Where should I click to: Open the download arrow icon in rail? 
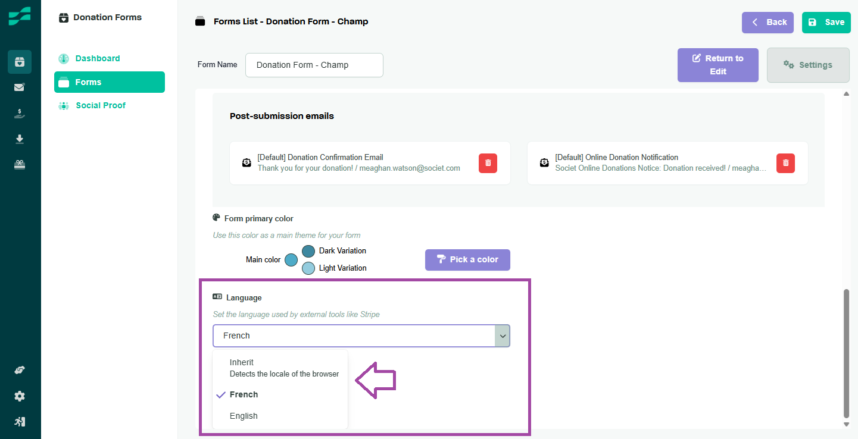click(20, 139)
